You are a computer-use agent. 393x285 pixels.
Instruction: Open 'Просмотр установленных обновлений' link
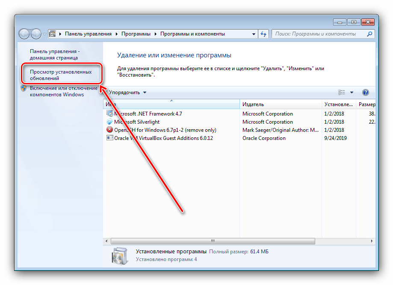coord(61,75)
